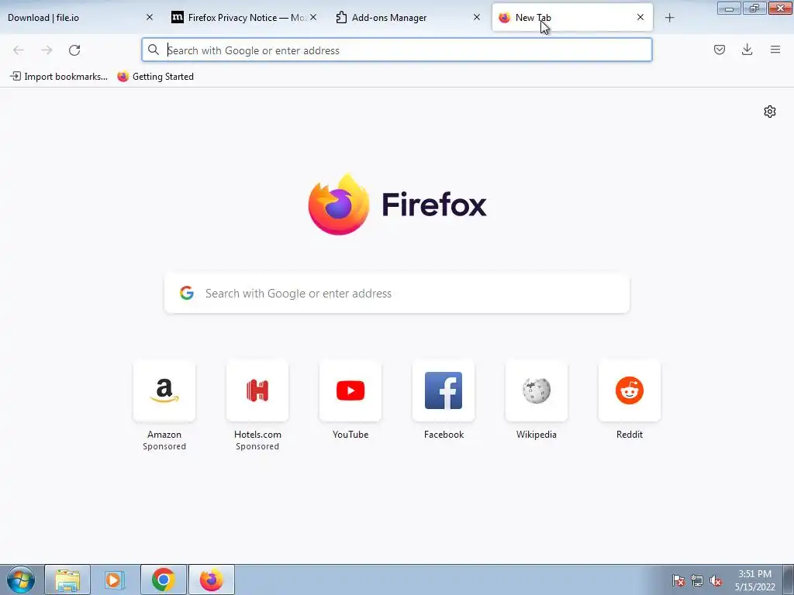
Task: Click the Back navigation arrow
Action: click(19, 50)
